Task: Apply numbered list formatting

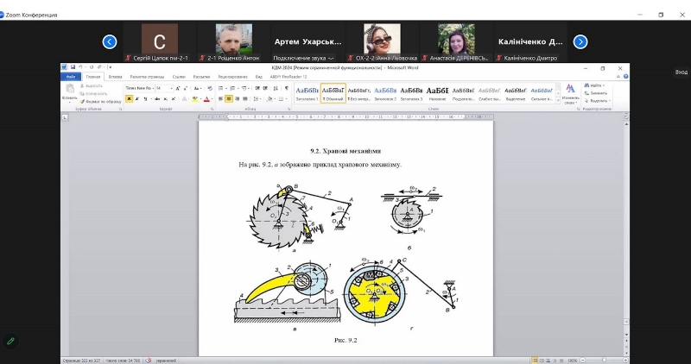Action: click(232, 89)
